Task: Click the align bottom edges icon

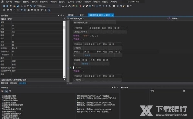Action: pos(18,10)
